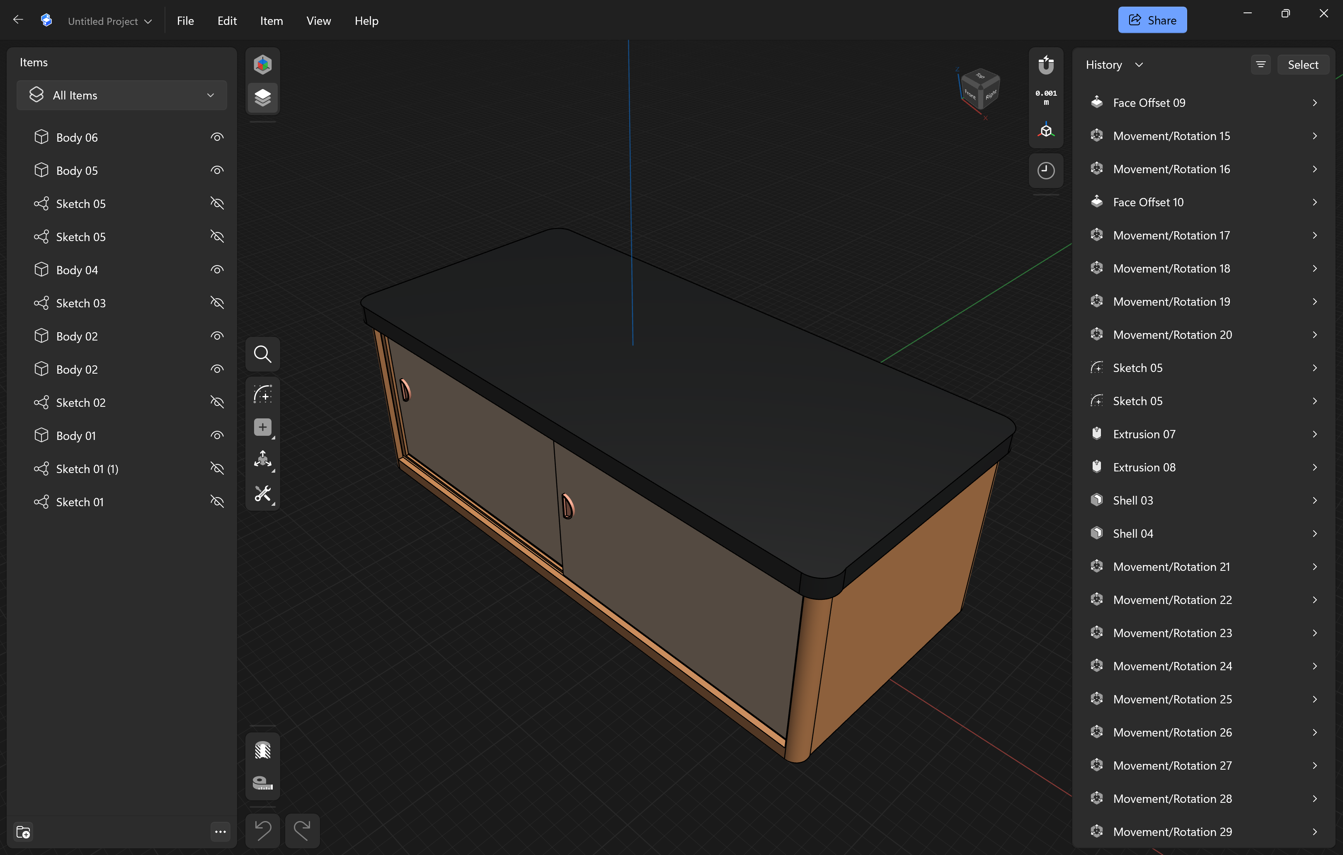This screenshot has width=1343, height=855.
Task: Open the Untitled Project dropdown
Action: pos(109,21)
